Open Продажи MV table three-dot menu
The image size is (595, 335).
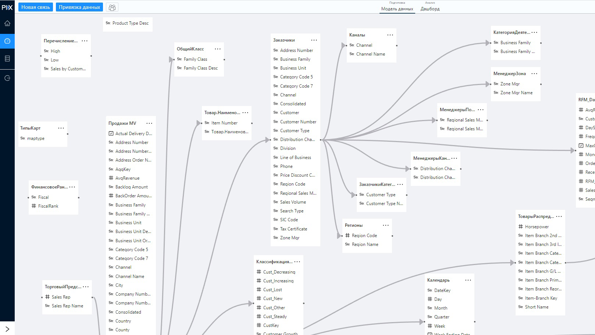[x=149, y=123]
